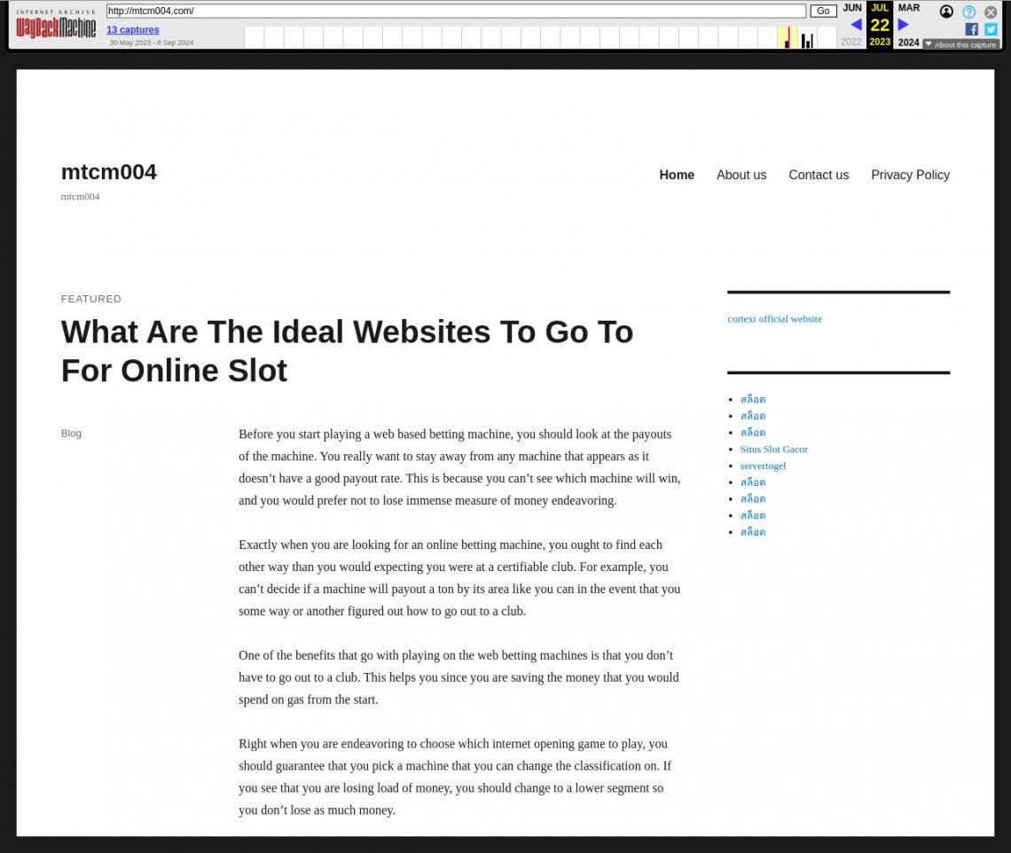Viewport: 1011px width, 853px height.
Task: Open the Contact us menu item
Action: (818, 175)
